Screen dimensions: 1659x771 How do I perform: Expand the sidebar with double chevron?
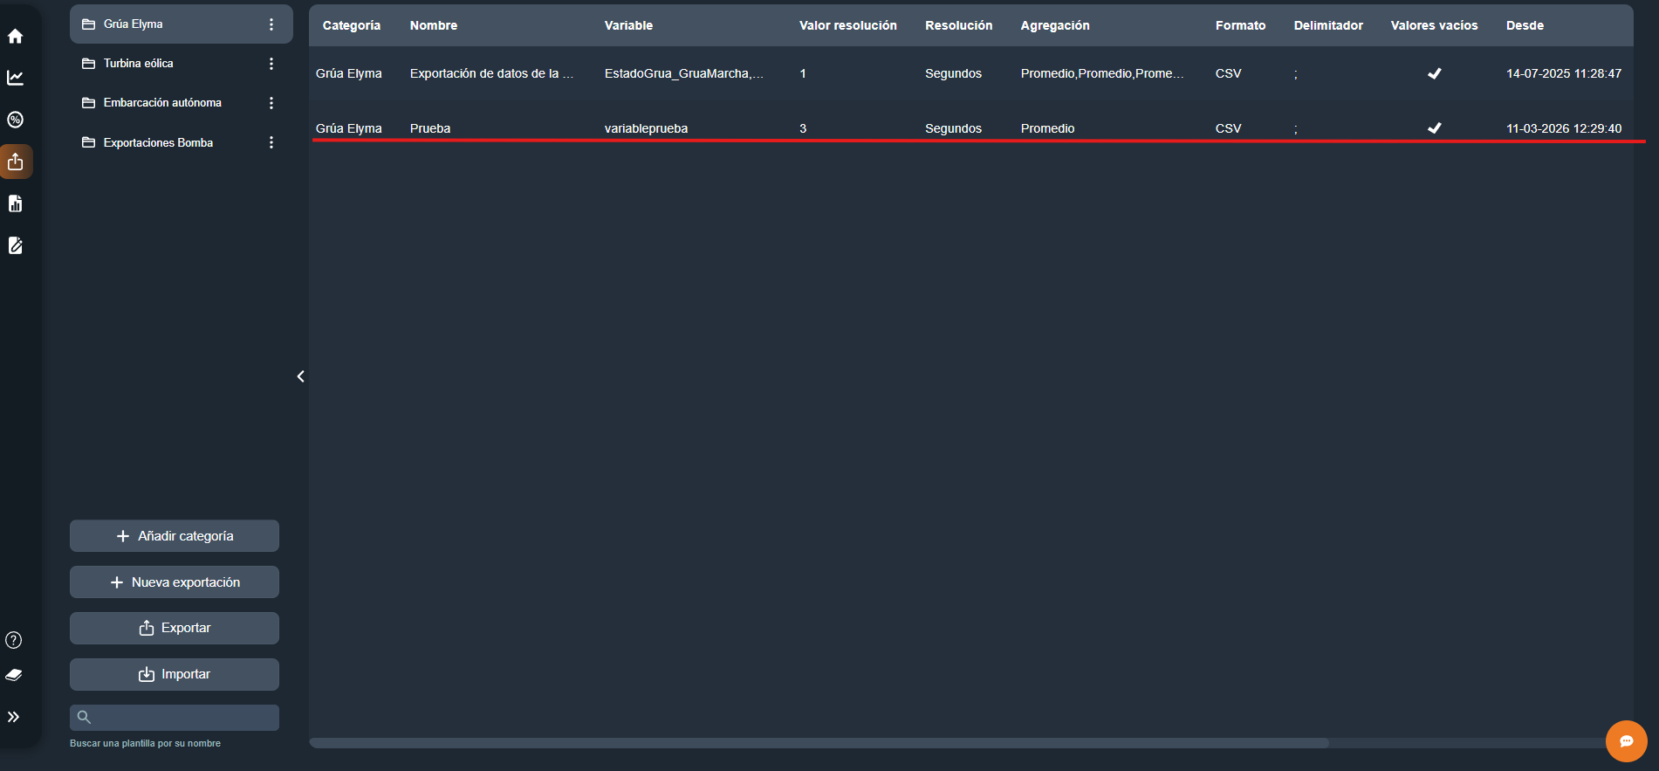click(14, 717)
